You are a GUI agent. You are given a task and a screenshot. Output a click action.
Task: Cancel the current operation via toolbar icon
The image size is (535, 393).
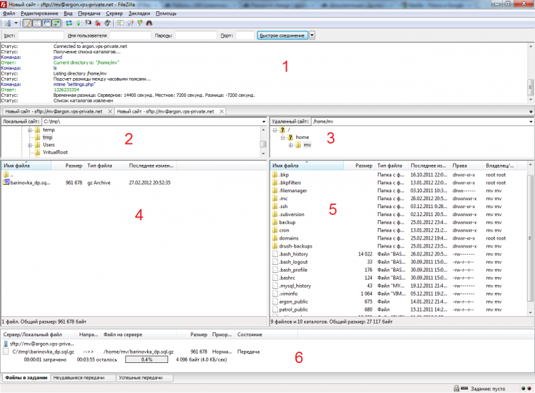coord(88,23)
